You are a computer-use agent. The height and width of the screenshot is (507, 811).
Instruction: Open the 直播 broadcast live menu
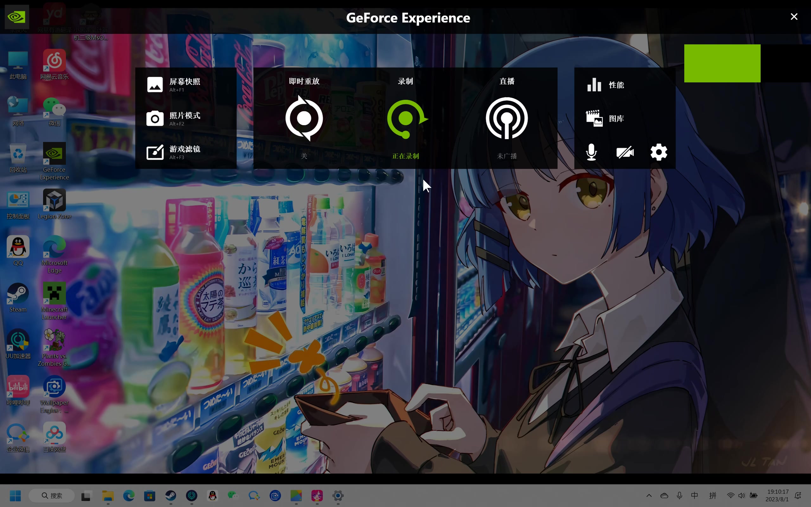pyautogui.click(x=507, y=118)
